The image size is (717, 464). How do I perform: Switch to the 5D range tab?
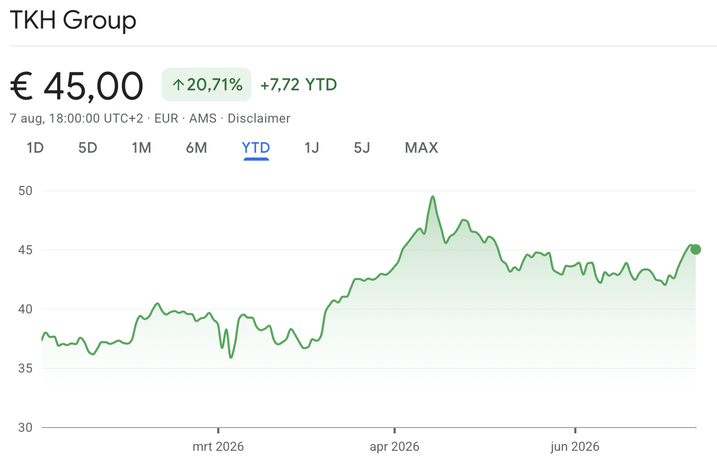pyautogui.click(x=88, y=148)
